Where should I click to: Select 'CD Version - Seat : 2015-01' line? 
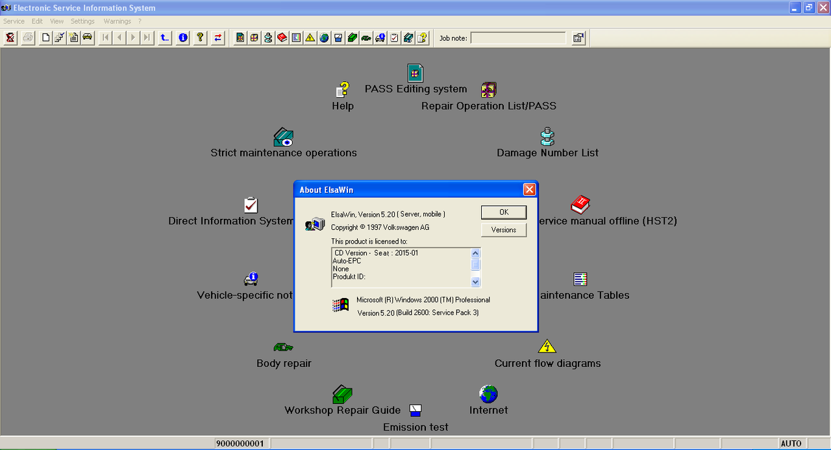click(x=377, y=253)
